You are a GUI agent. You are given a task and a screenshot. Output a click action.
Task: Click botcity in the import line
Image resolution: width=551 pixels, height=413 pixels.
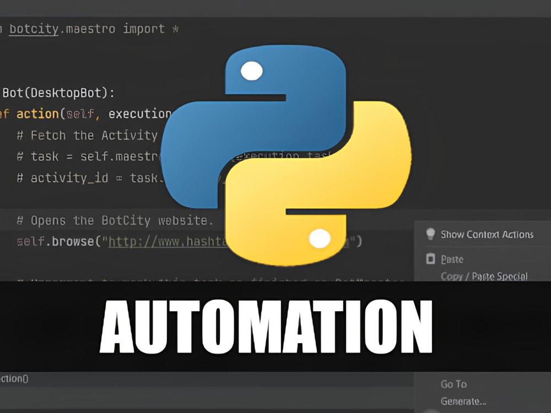coord(34,29)
